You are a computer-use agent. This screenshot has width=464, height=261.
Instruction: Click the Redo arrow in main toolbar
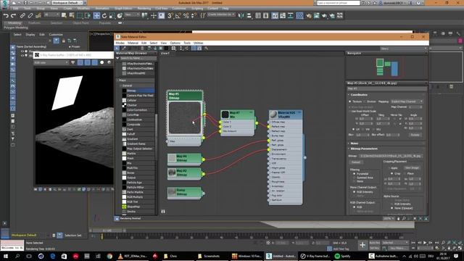(13, 16)
